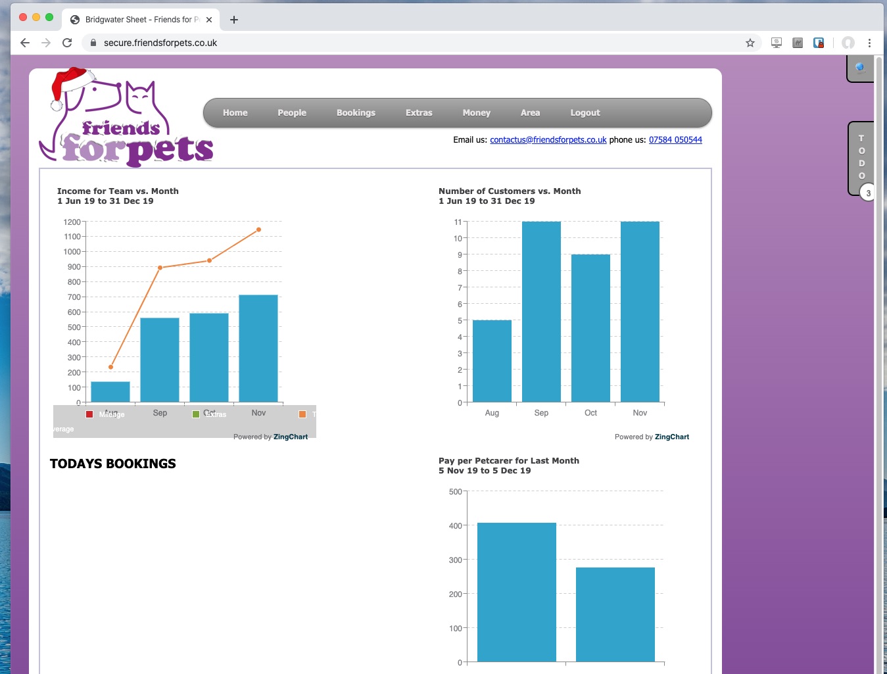This screenshot has width=887, height=674.
Task: Open the People menu
Action: click(292, 113)
